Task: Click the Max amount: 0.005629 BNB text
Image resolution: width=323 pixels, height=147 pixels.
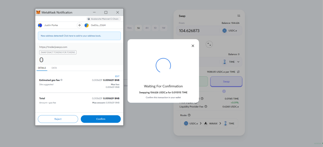Action: 106,103
